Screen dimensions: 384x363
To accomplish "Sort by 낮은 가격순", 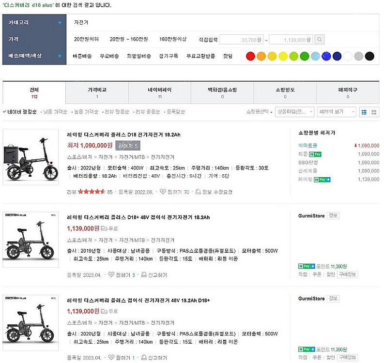I will click(x=55, y=112).
